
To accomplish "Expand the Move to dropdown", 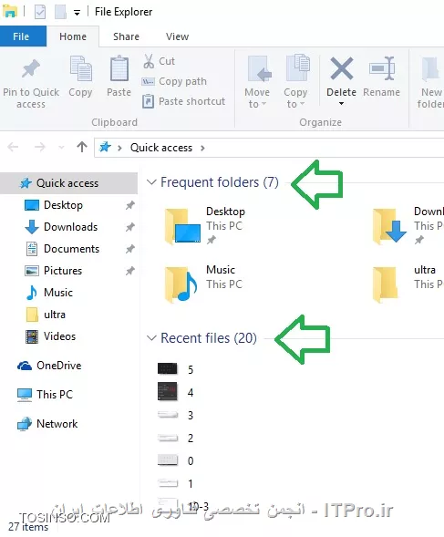I will tap(257, 98).
